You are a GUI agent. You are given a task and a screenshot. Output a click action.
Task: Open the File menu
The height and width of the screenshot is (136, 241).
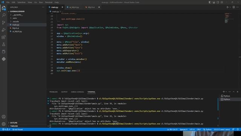[x=8, y=2]
